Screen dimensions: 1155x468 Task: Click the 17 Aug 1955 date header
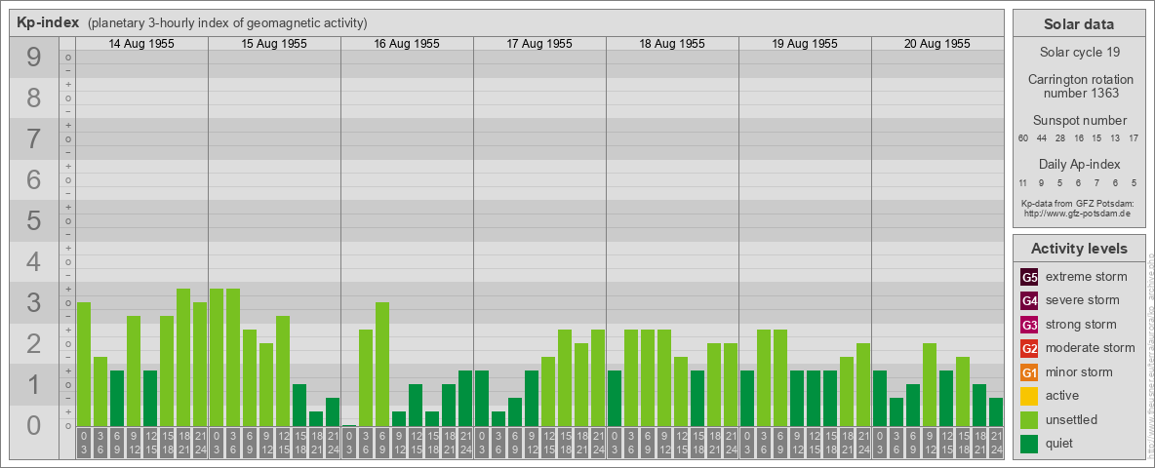pos(539,44)
